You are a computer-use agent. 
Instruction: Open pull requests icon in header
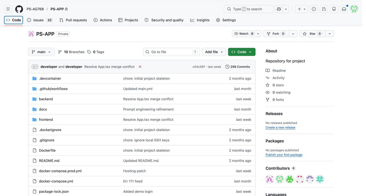324,9
